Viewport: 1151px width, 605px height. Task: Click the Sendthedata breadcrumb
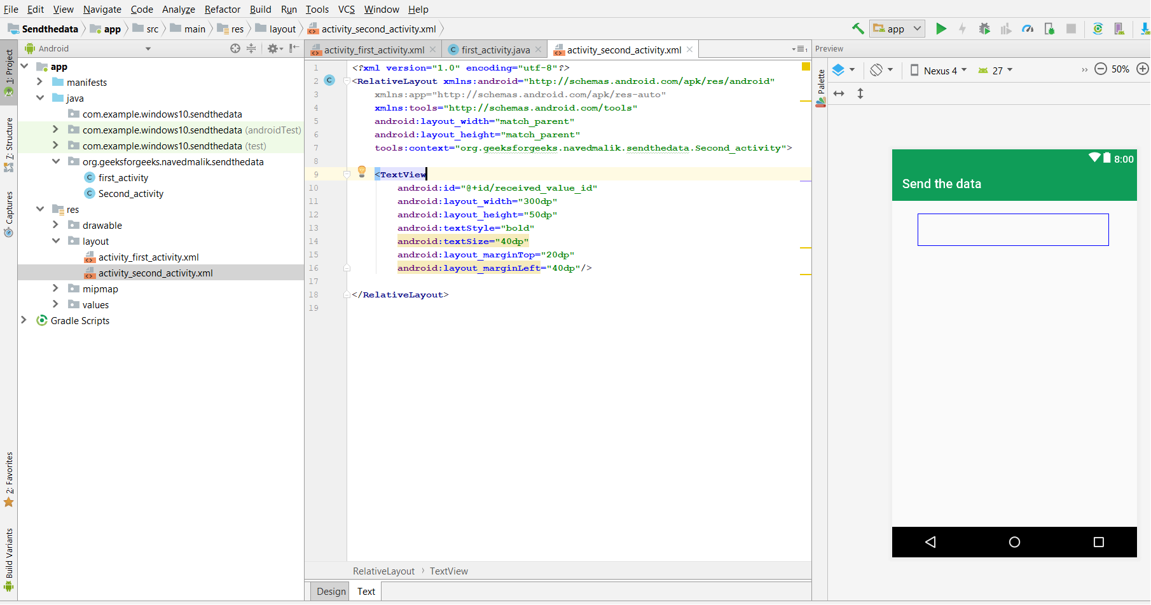tap(43, 29)
